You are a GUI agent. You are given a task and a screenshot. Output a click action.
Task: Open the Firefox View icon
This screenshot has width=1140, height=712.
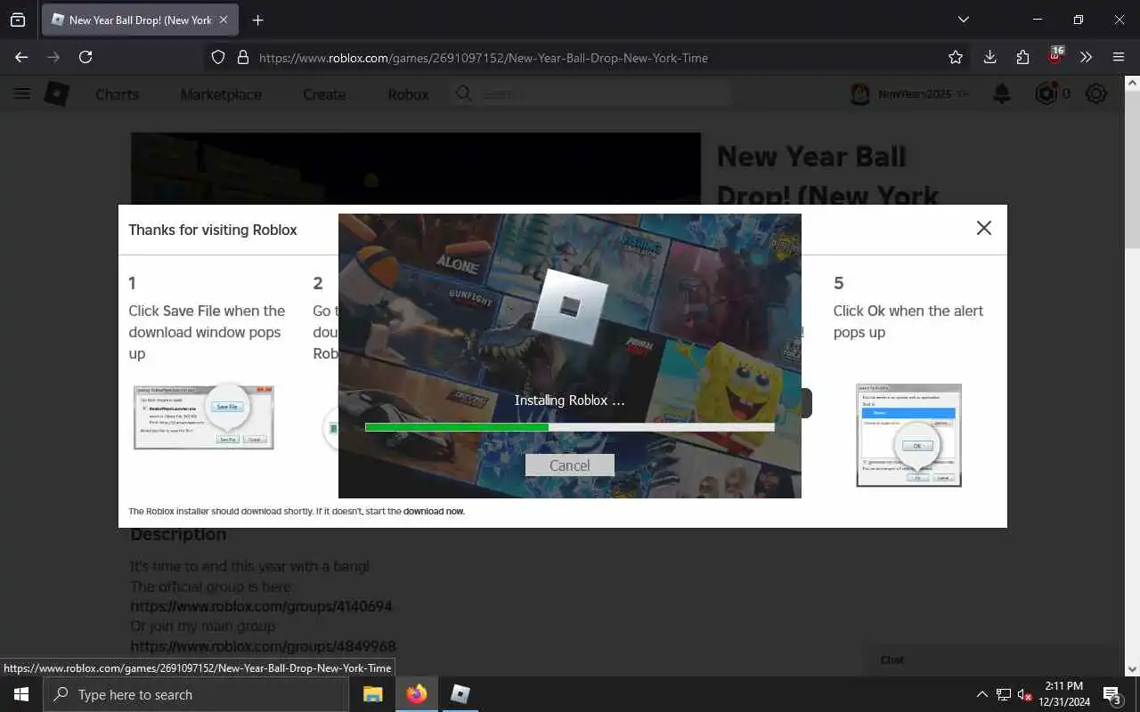tap(18, 20)
